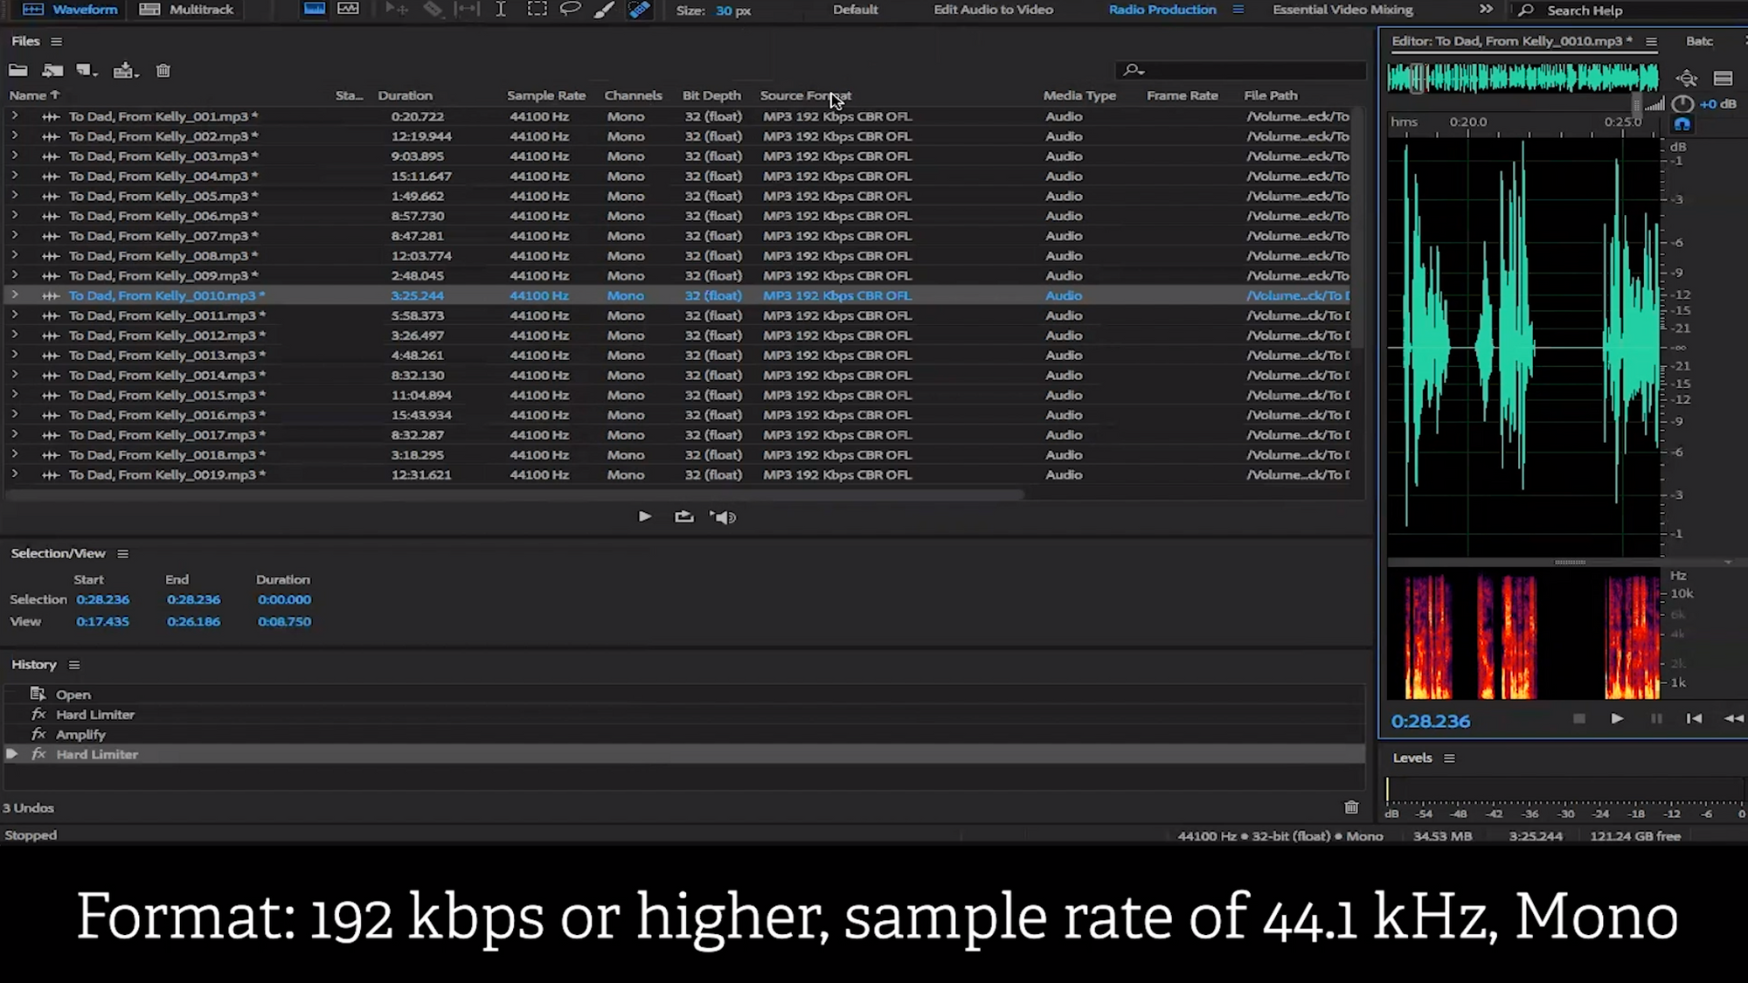This screenshot has width=1748, height=983.
Task: Select the Move tool in toolbar
Action: click(396, 10)
